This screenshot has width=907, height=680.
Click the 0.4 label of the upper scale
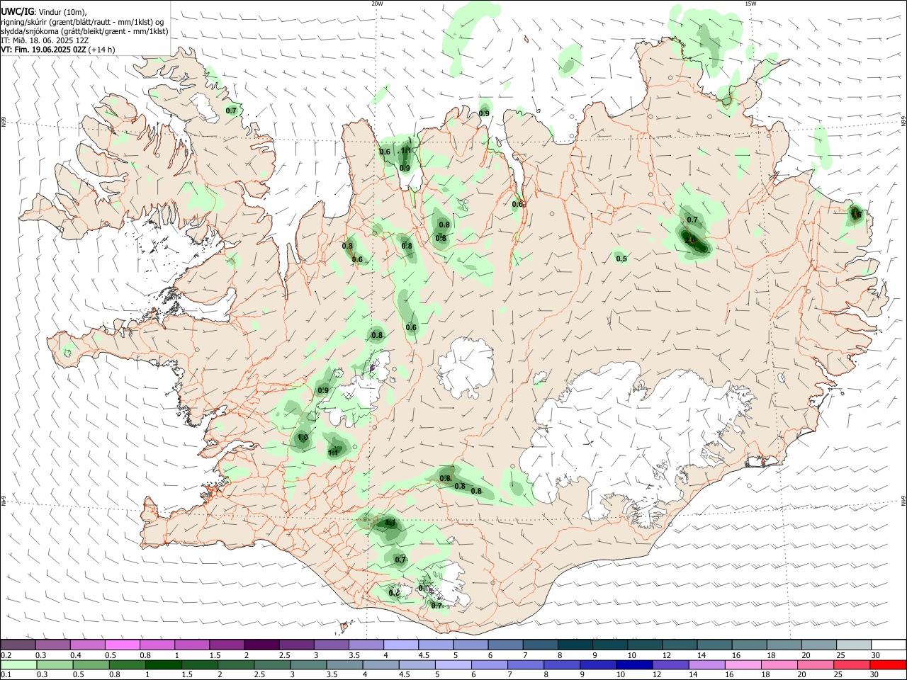coord(76,655)
